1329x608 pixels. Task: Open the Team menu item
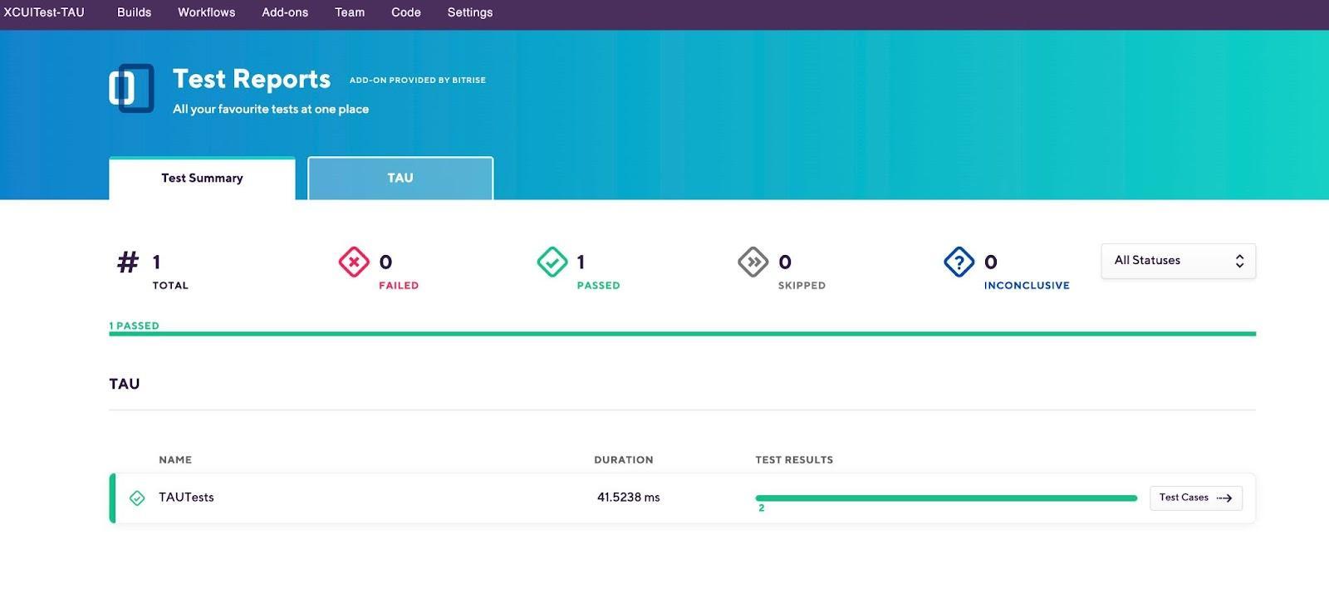point(350,12)
